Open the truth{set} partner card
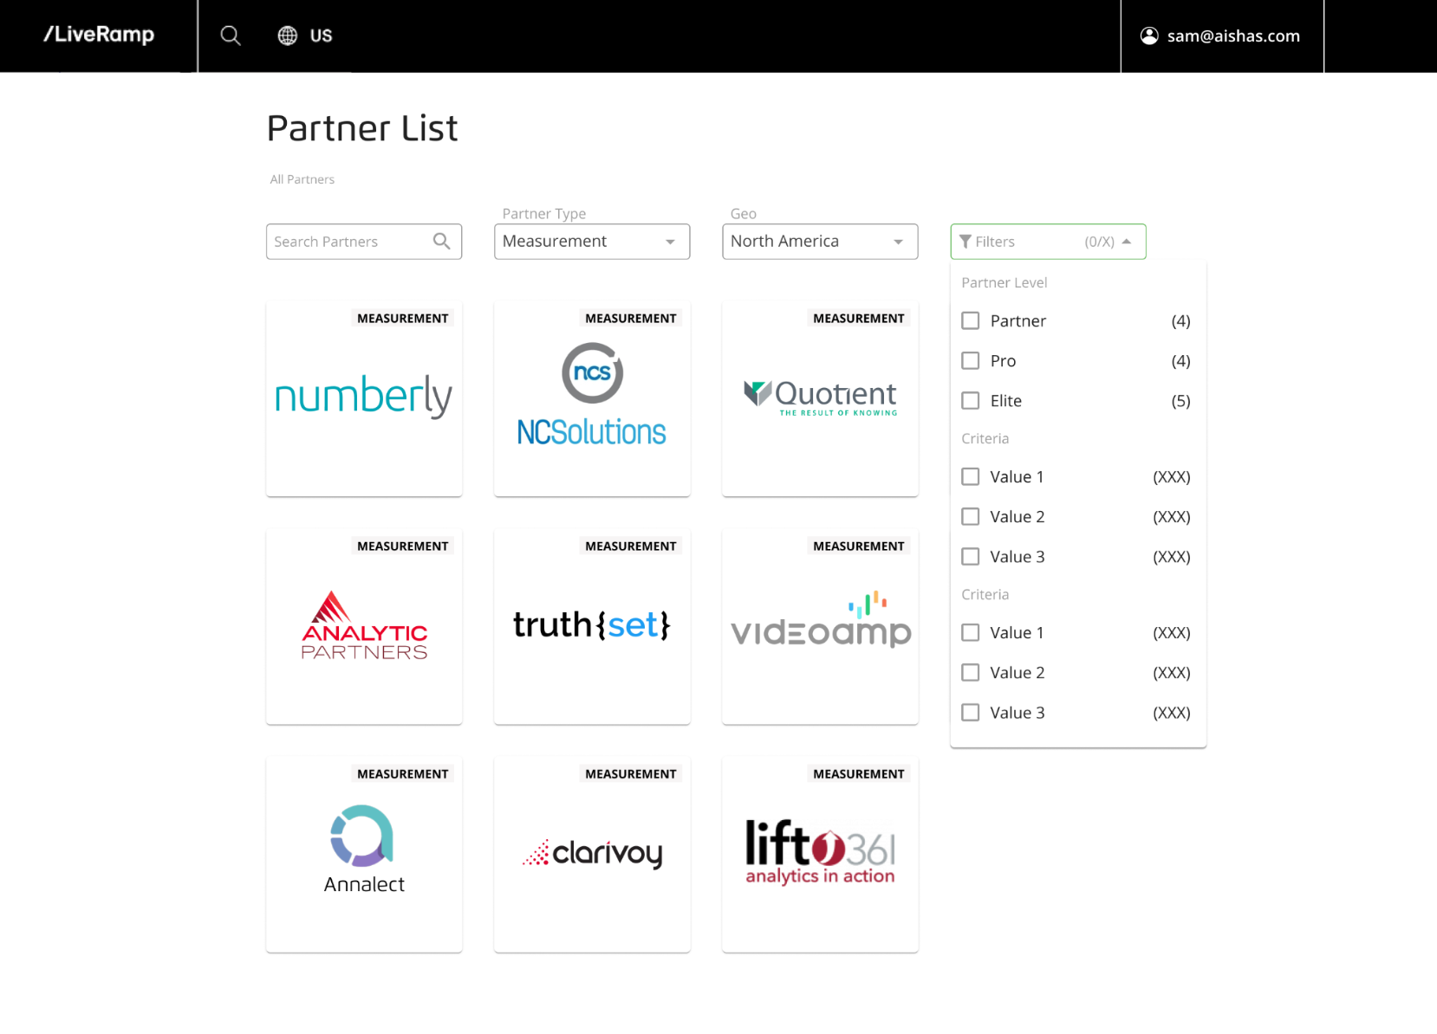The height and width of the screenshot is (1034, 1437). coord(592,626)
